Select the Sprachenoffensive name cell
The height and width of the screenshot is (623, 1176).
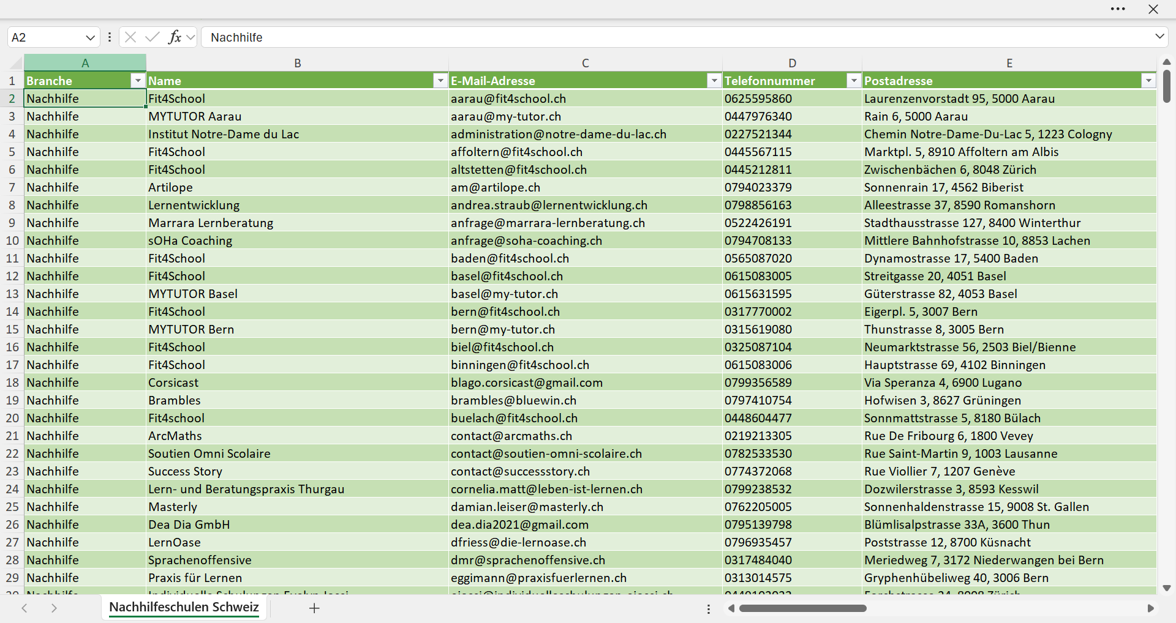tap(298, 560)
